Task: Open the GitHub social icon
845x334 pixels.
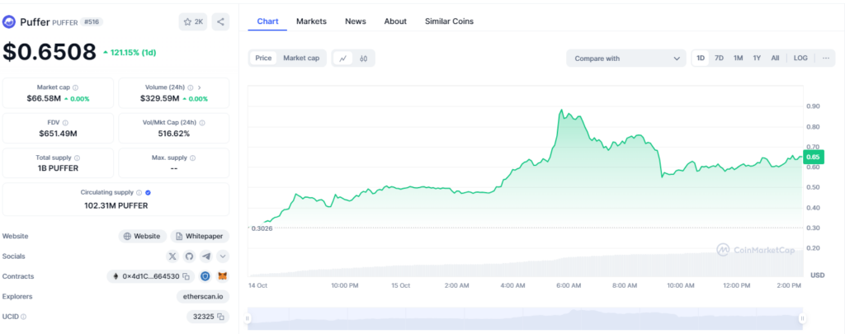Action: click(x=189, y=256)
